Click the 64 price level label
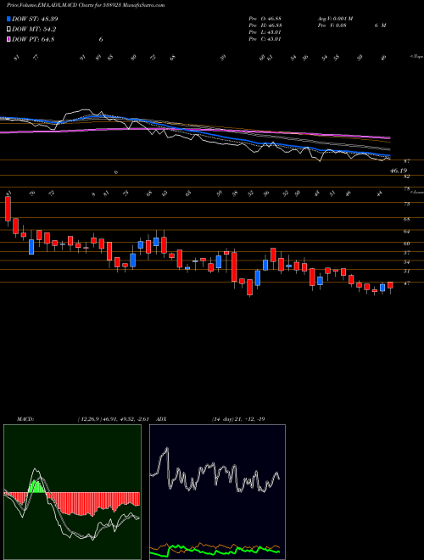This screenshot has width=424, height=560. tap(406, 232)
